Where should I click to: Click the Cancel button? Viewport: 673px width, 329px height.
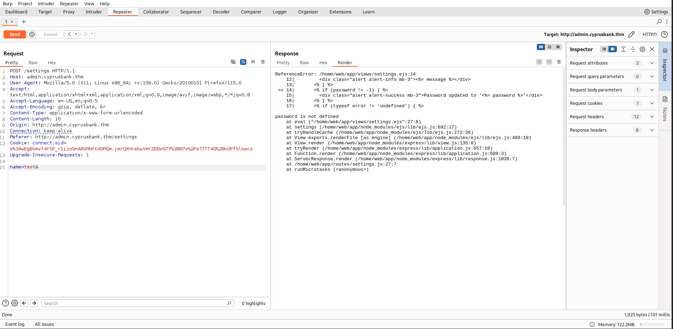pos(50,34)
